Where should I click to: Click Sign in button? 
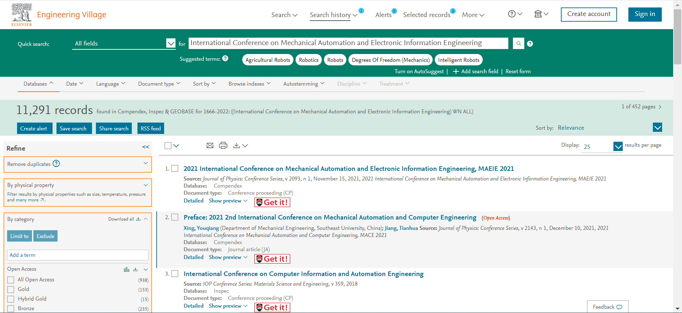(x=645, y=14)
